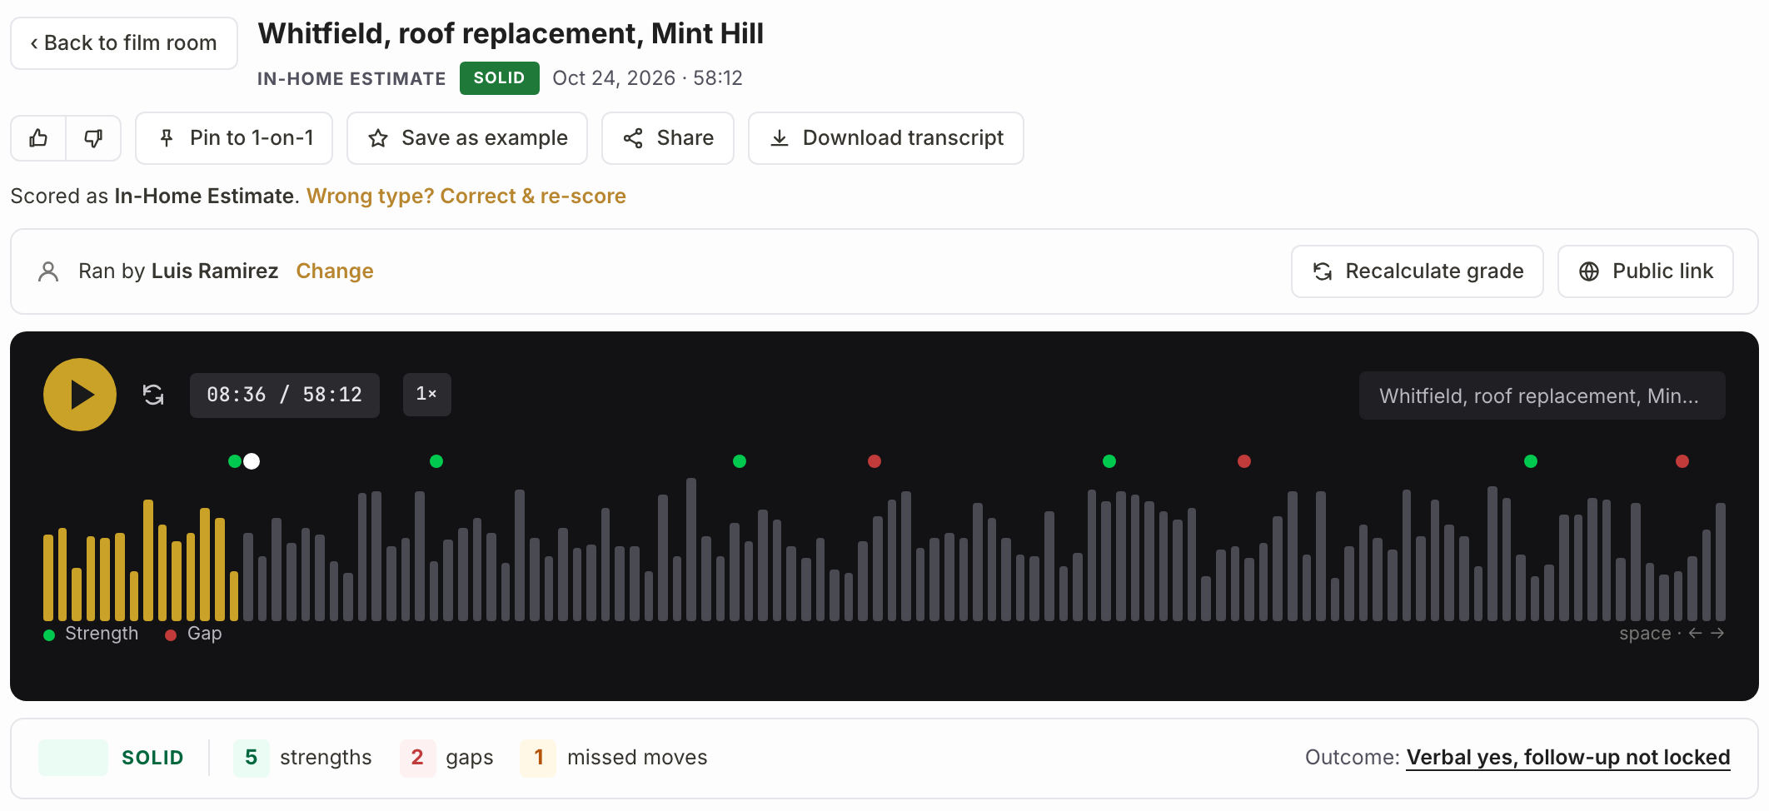This screenshot has width=1769, height=811.
Task: Jump to the first green strength marker
Action: point(235,461)
